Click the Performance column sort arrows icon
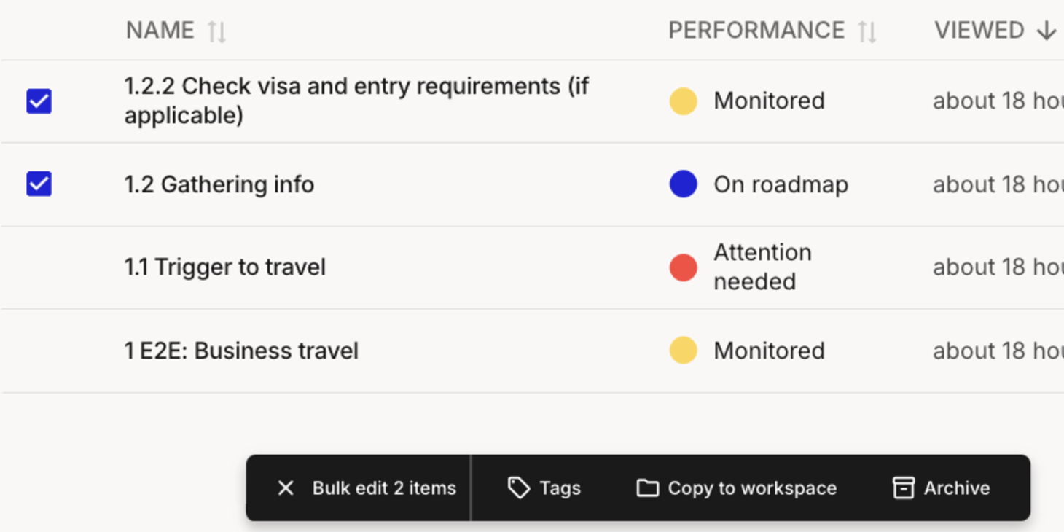The height and width of the screenshot is (532, 1064). click(867, 31)
